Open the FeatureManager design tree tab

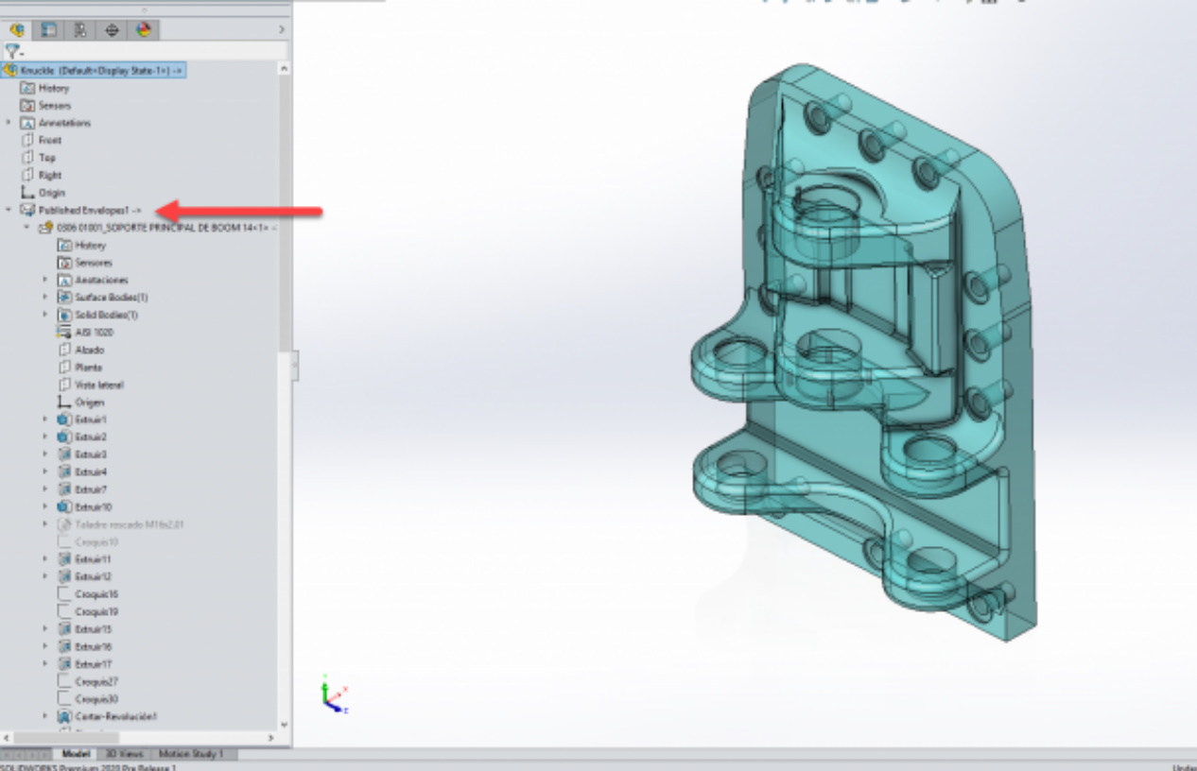pyautogui.click(x=17, y=30)
